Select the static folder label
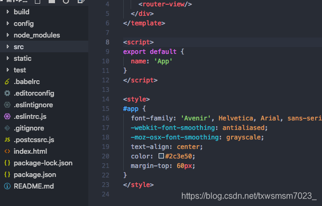Viewport: 322px width, 206px height. click(x=23, y=59)
